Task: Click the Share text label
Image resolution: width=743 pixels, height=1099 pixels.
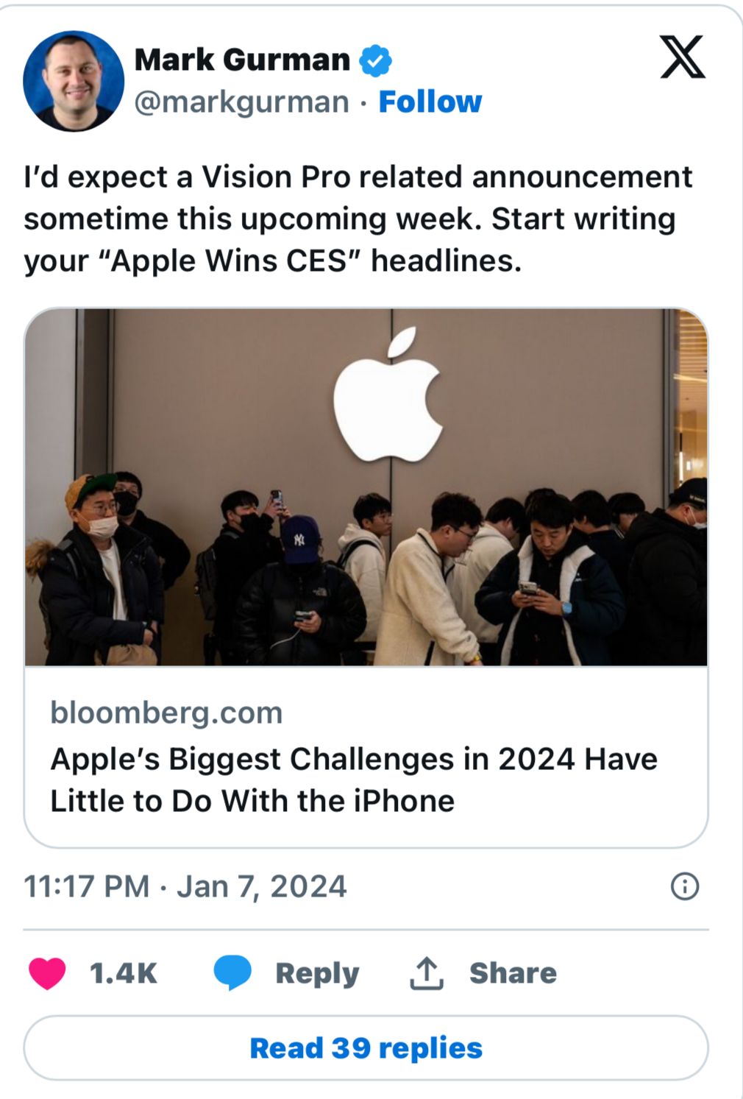Action: (x=513, y=973)
